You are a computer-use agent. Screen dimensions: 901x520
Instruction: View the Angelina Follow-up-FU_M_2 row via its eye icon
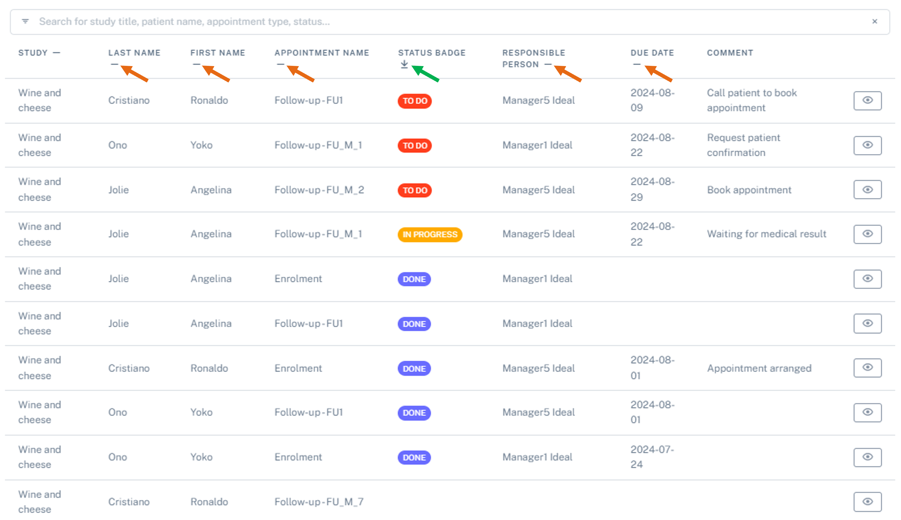pos(867,190)
